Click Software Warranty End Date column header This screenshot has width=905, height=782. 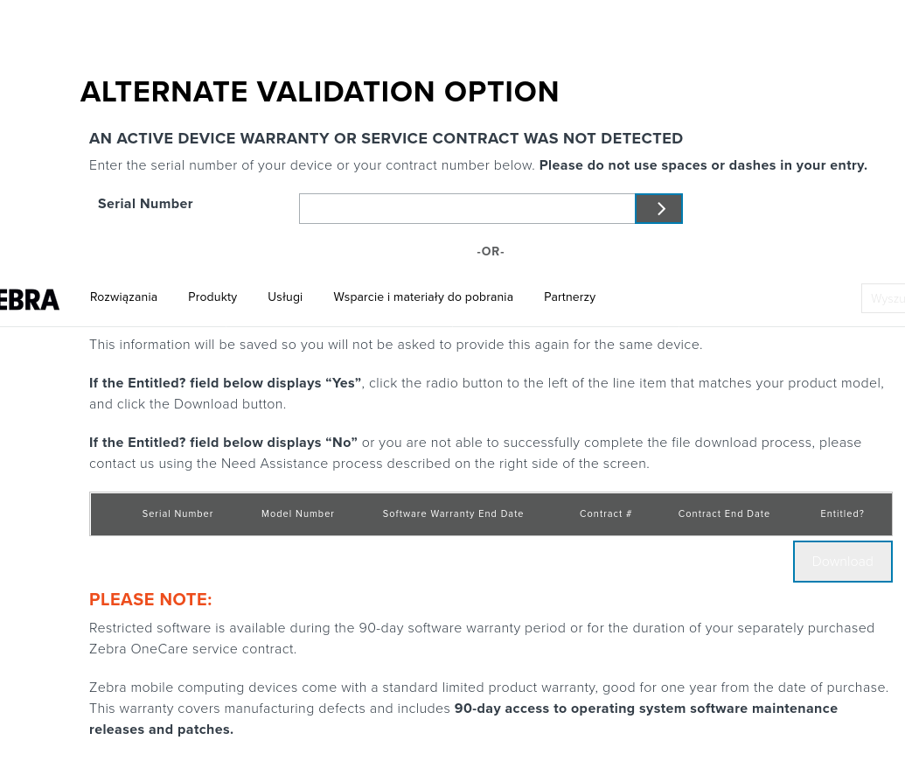click(x=453, y=514)
